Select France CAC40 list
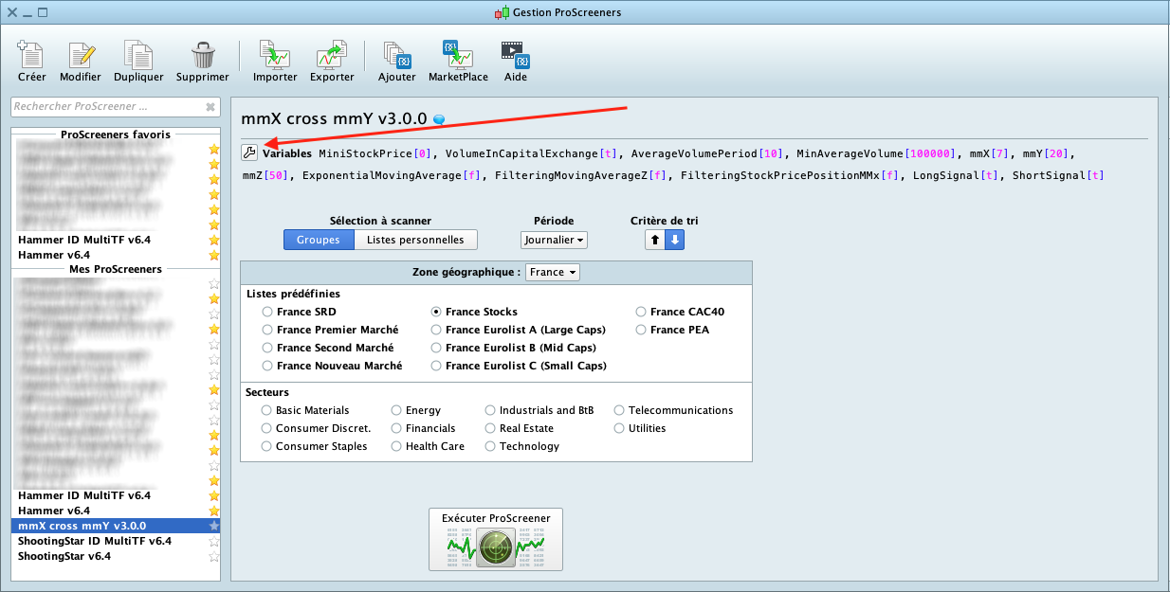1170x592 pixels. pos(642,312)
